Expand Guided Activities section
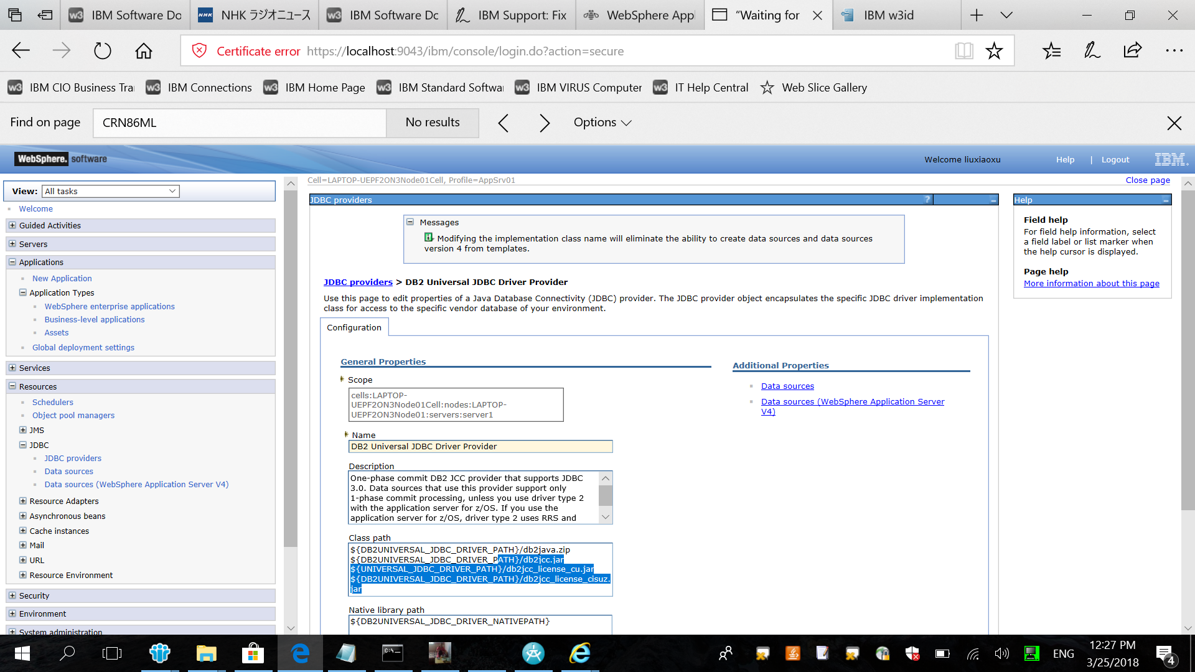The height and width of the screenshot is (672, 1195). 12,225
